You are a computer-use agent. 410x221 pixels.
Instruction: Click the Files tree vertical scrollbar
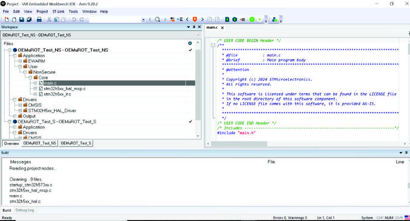tap(198, 85)
